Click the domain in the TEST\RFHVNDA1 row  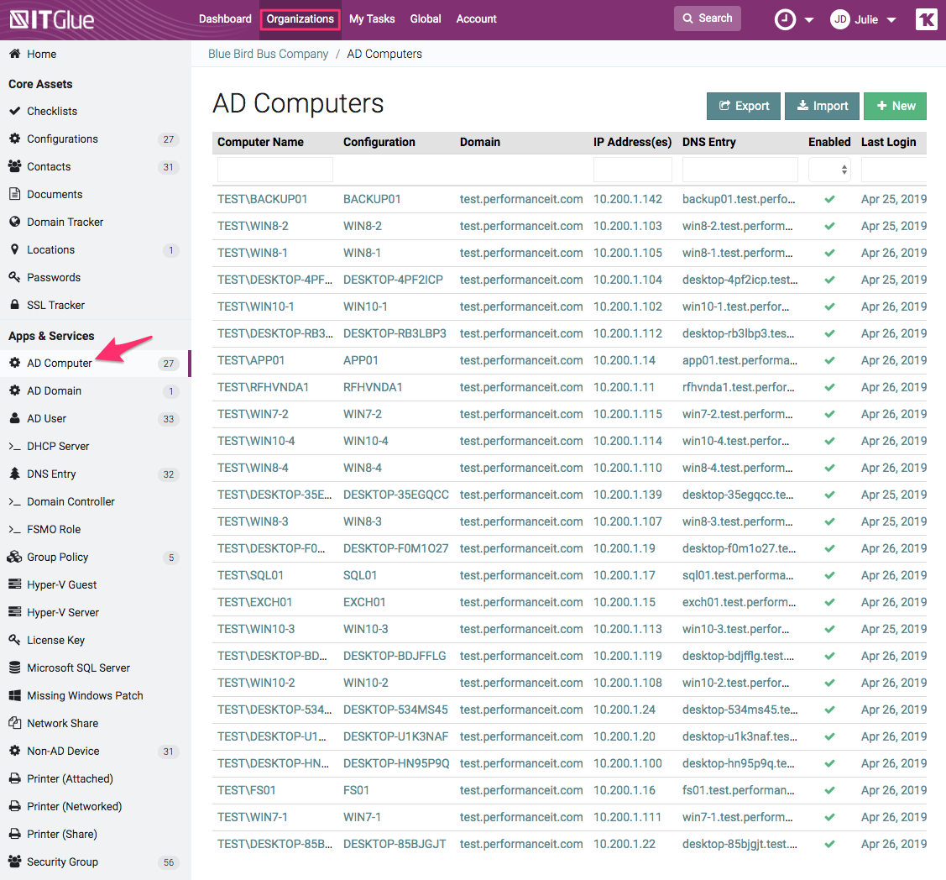(521, 387)
